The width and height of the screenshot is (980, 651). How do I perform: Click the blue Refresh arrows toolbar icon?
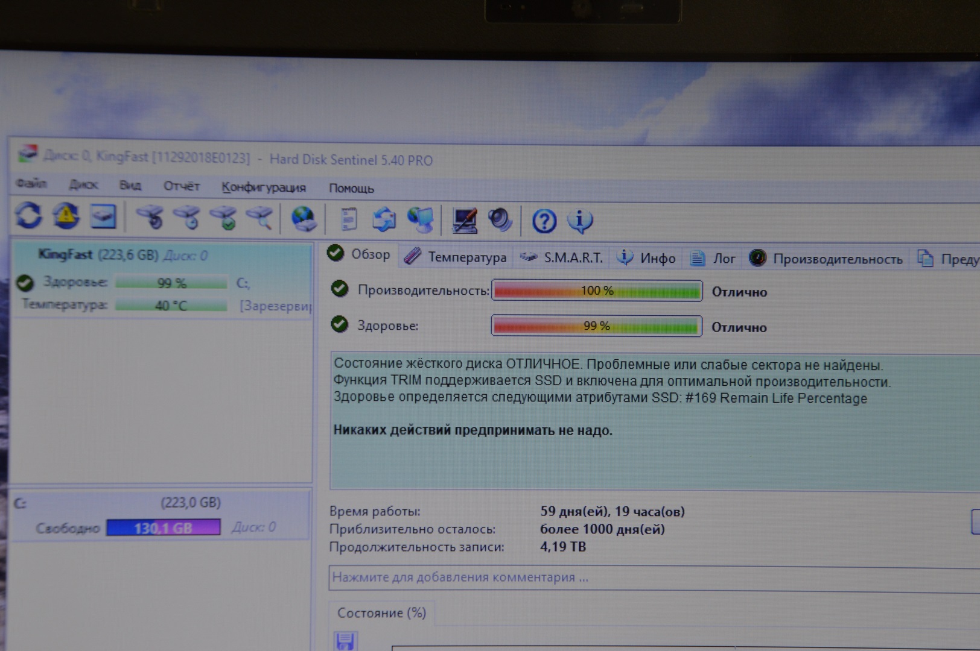click(28, 216)
